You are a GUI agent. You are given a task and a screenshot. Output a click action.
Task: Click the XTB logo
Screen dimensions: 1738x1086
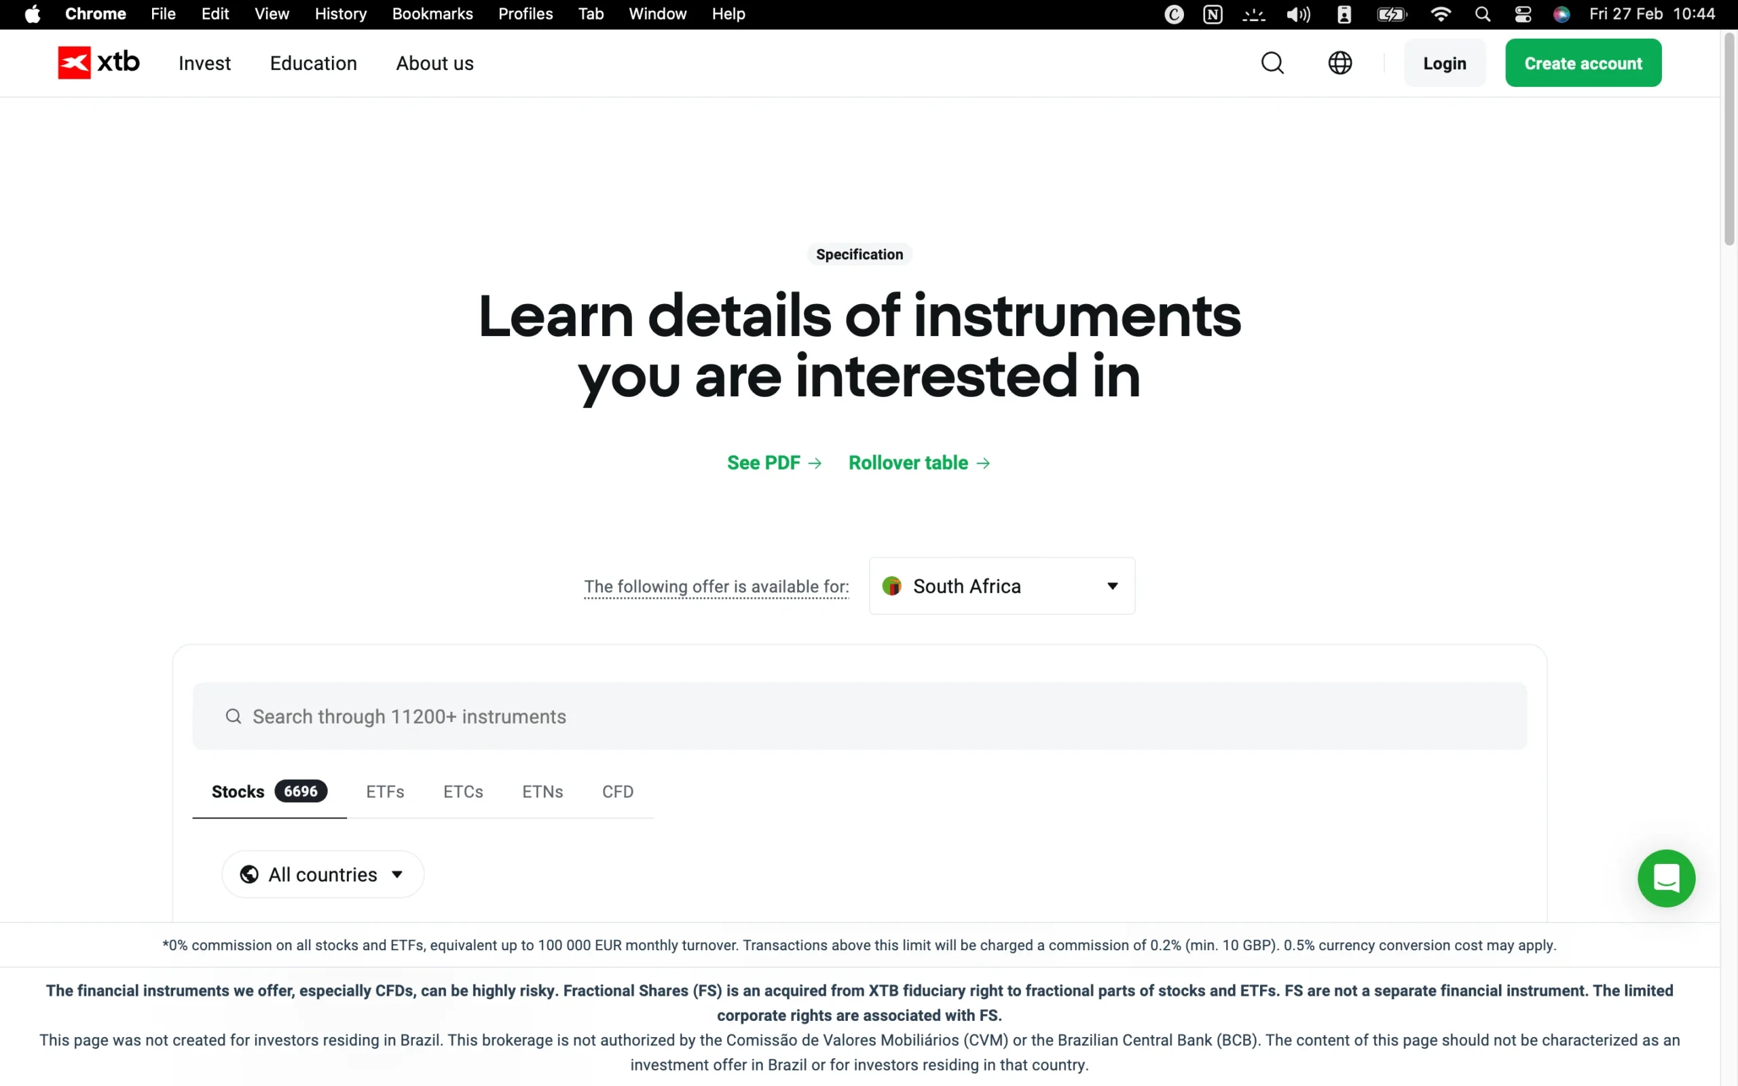tap(98, 62)
